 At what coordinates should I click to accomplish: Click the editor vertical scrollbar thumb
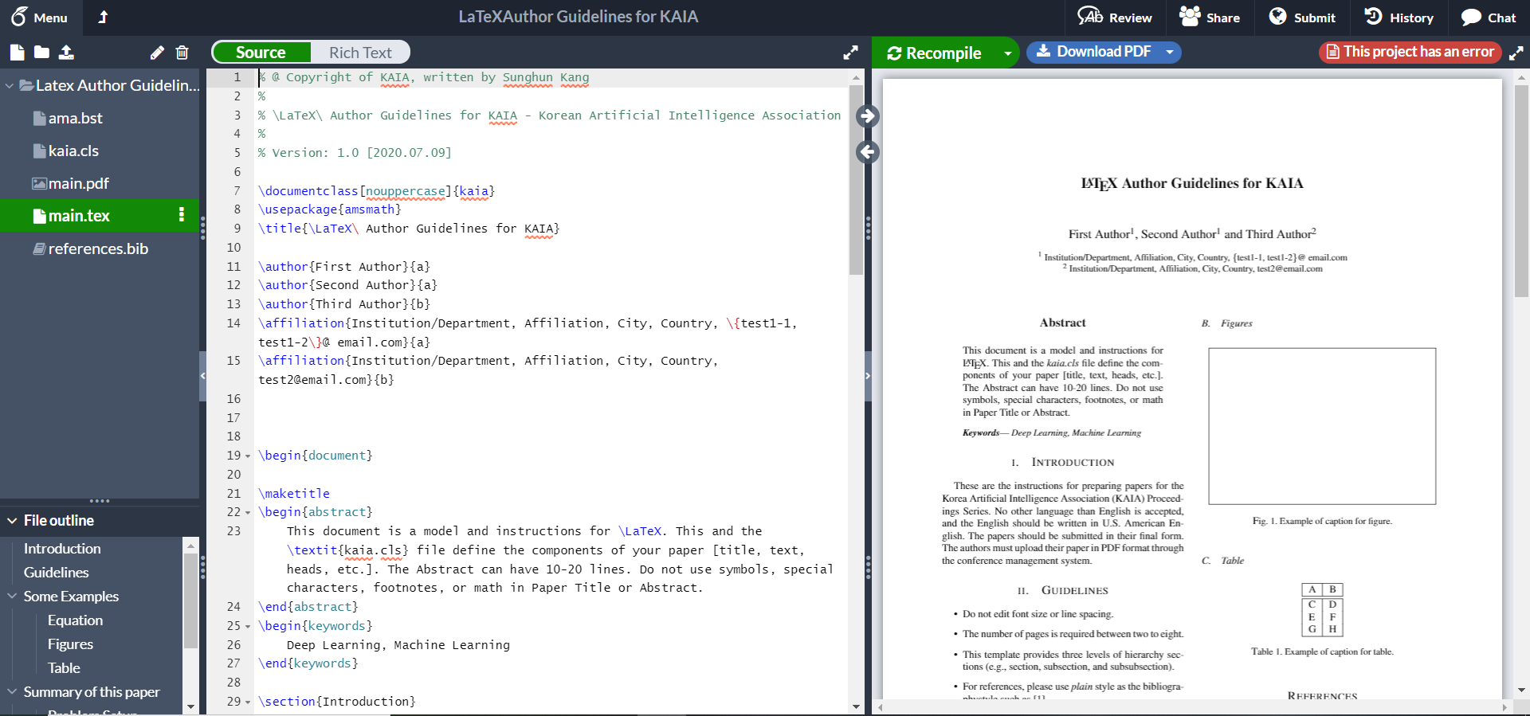click(856, 179)
